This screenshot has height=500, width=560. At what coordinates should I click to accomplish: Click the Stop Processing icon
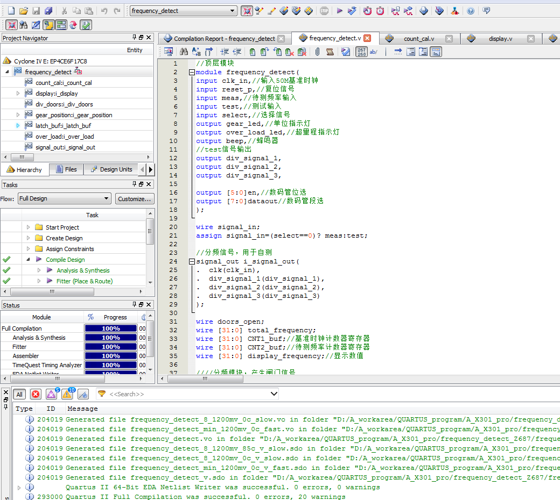[324, 11]
